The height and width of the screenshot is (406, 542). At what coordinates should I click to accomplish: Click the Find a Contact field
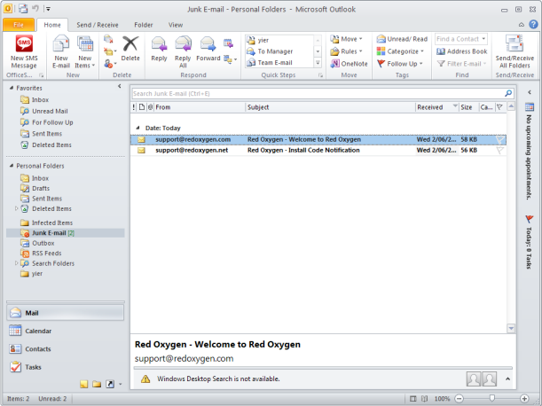tap(461, 39)
